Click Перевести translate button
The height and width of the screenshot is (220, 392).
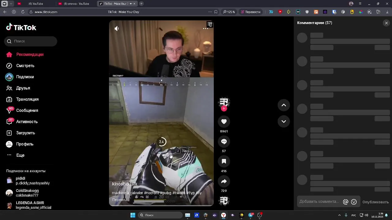point(251,12)
